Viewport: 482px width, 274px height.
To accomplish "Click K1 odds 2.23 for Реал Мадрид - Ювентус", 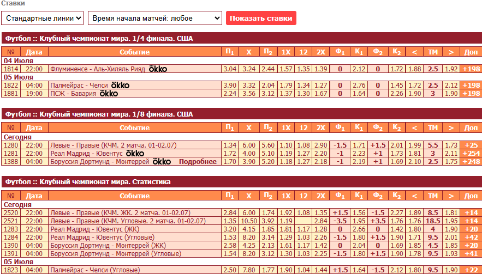I will (x=359, y=153).
